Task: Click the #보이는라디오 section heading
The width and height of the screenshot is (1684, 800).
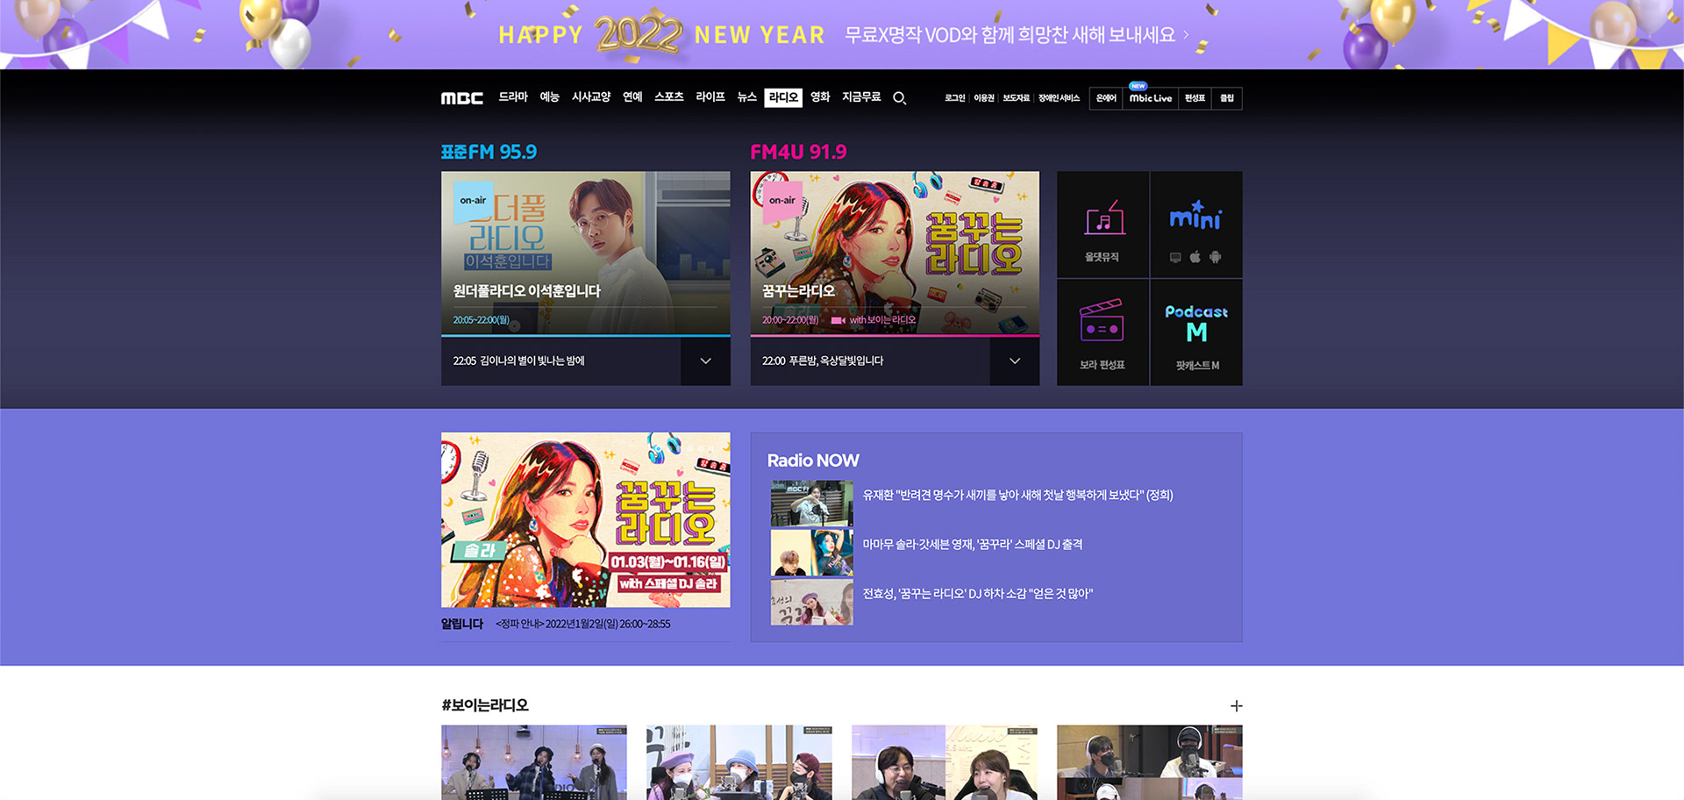Action: tap(485, 705)
